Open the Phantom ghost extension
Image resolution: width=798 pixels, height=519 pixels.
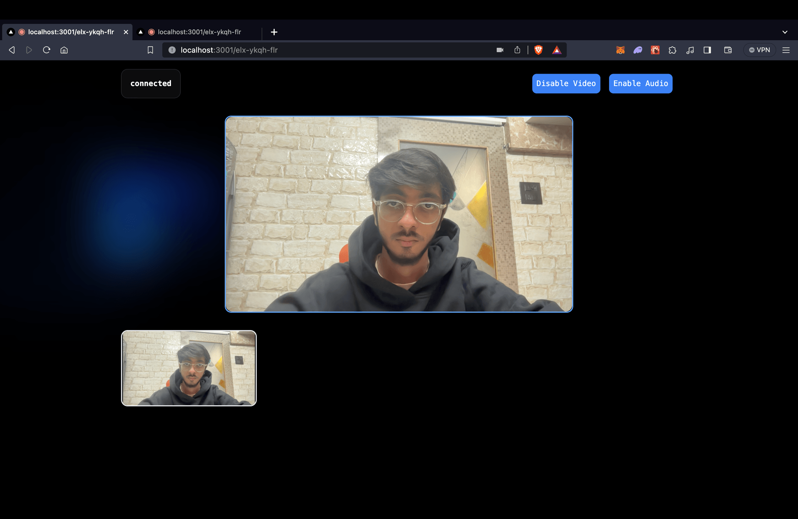(x=638, y=50)
